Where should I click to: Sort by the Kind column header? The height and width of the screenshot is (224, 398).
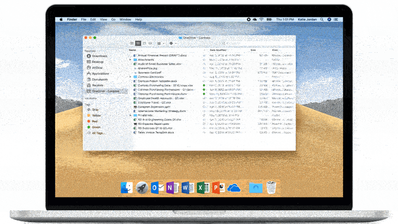(275, 50)
